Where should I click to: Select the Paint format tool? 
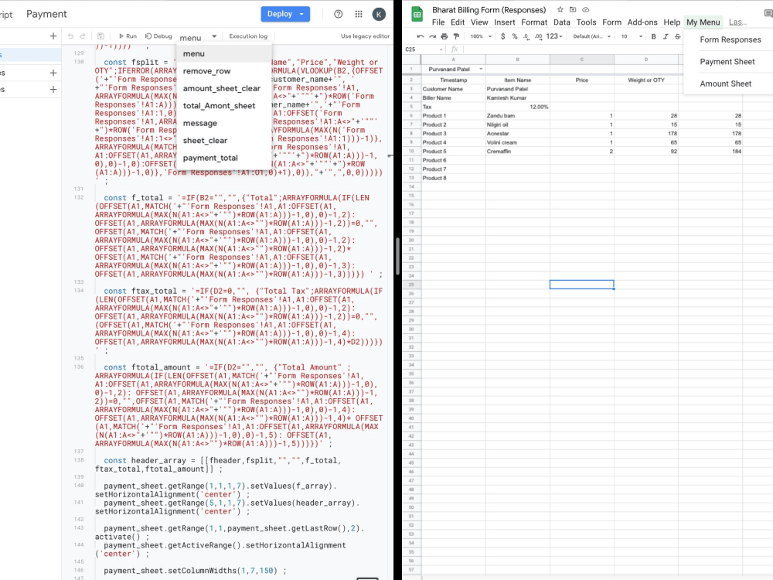click(455, 35)
